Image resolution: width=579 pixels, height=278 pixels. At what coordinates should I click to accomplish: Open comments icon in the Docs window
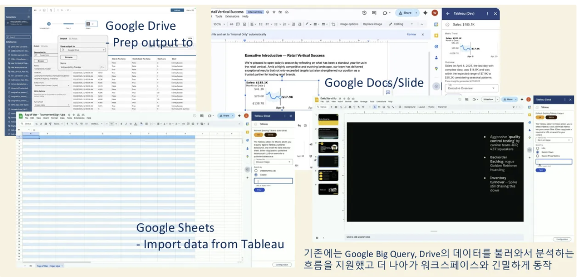click(374, 13)
